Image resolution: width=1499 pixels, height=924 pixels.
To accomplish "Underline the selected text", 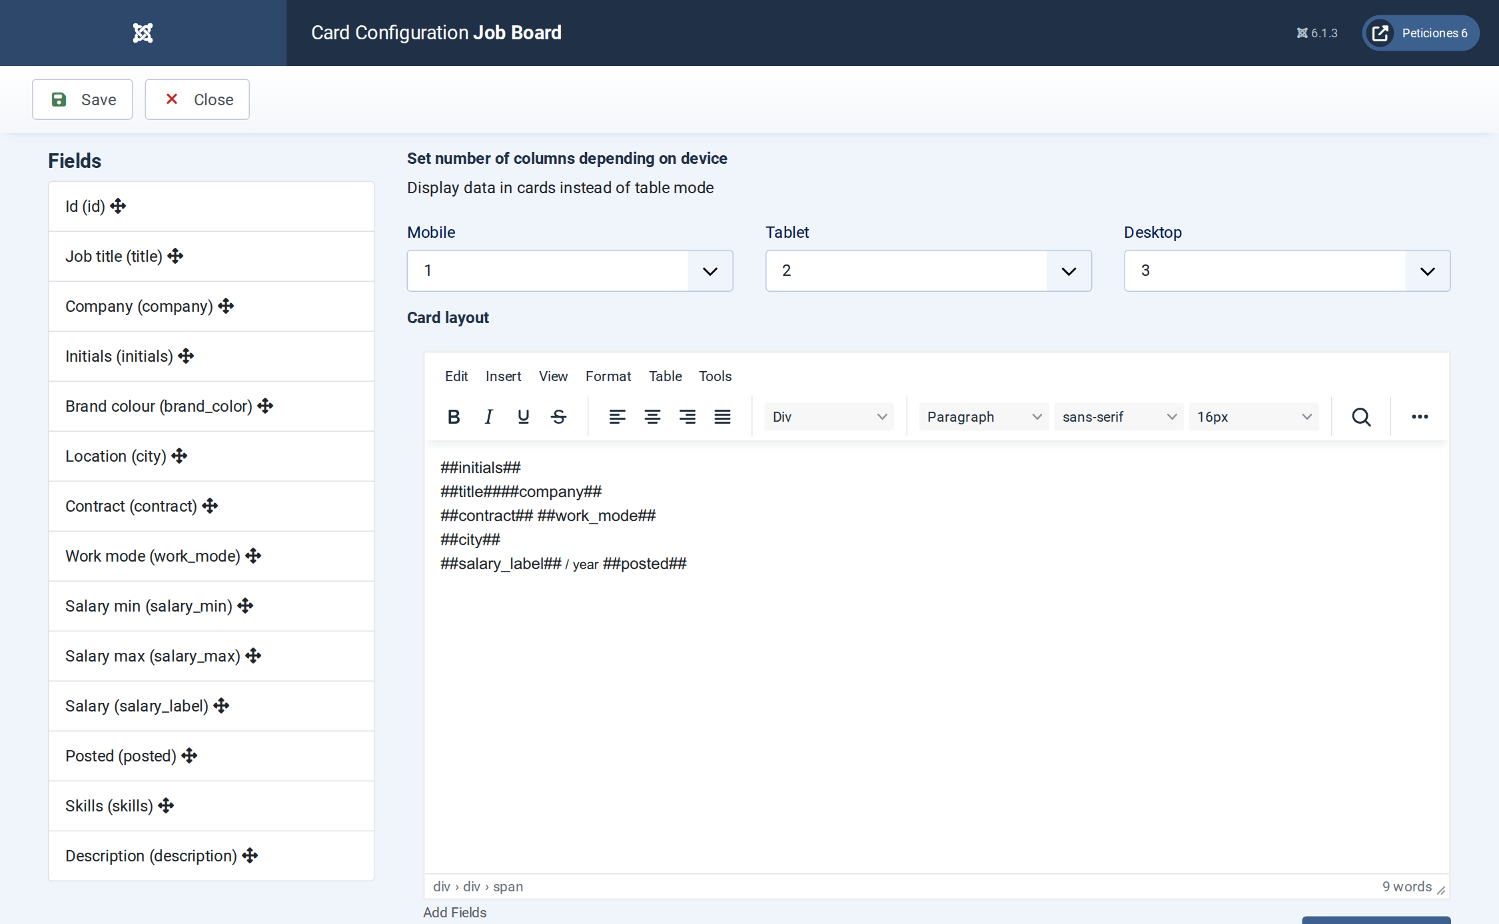I will click(x=524, y=417).
